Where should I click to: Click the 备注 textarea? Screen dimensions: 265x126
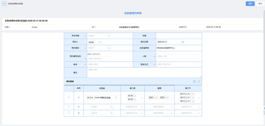[x=144, y=73]
